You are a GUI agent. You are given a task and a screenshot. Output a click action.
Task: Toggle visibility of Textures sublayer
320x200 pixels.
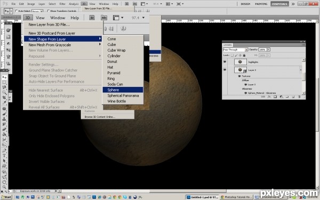point(239,76)
